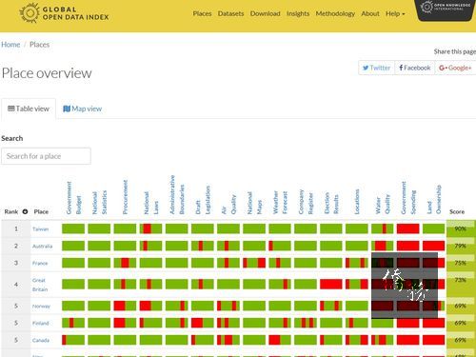Open the National Maps column header
Image resolution: width=476 pixels, height=357 pixels.
click(254, 203)
